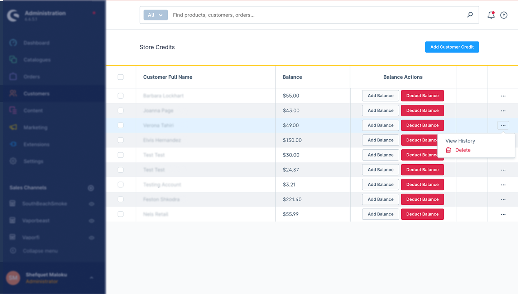The image size is (518, 294).
Task: Select the checkbox for the $221.40 row
Action: (121, 199)
